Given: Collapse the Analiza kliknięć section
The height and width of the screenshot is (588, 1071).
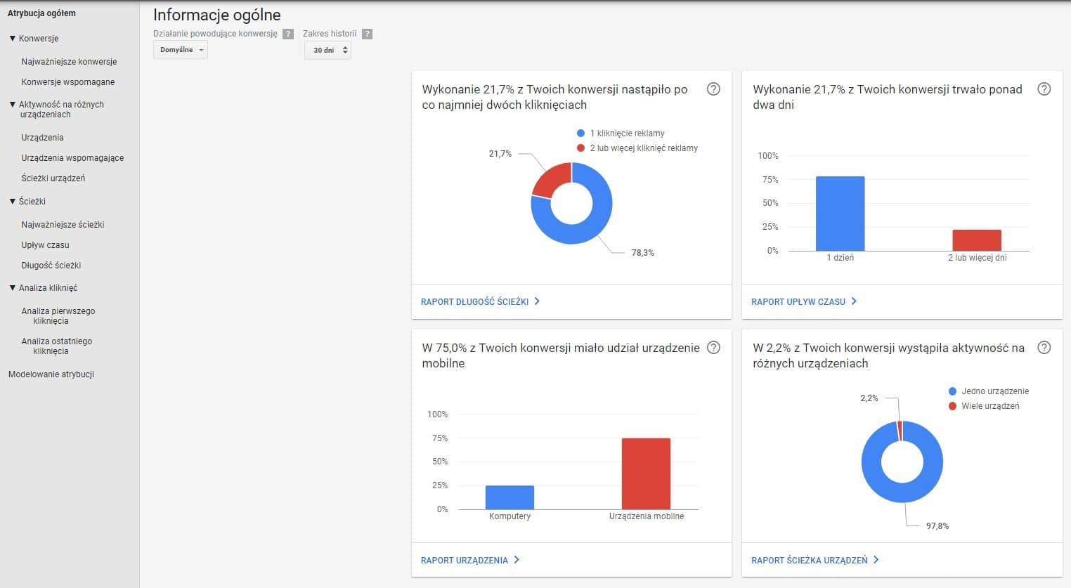Looking at the screenshot, I should coord(12,288).
